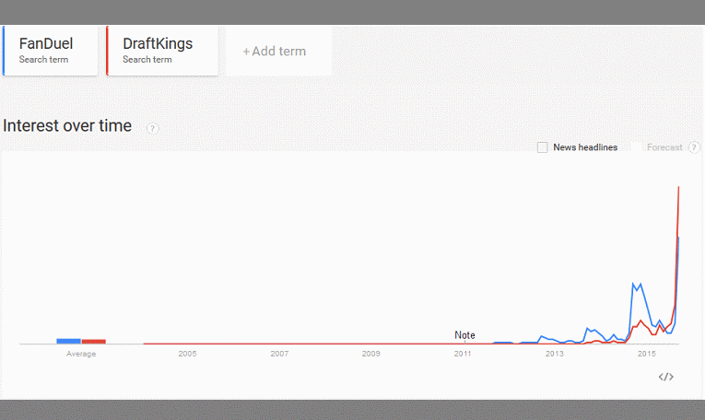Image resolution: width=705 pixels, height=420 pixels.
Task: Click the 2009 axis label
Action: [371, 354]
